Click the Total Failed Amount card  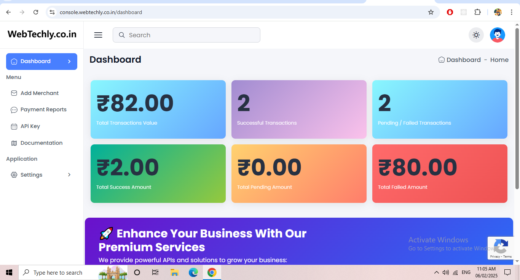440,173
